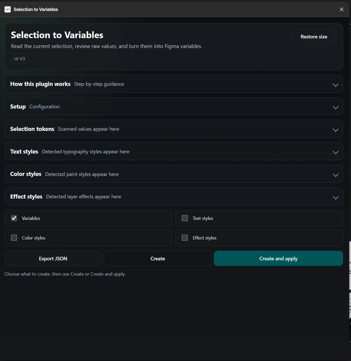
Task: Click the Export JSON button
Action: tap(53, 259)
